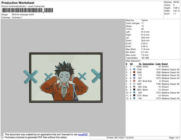Click the embroidery design preview thumbnail
The height and width of the screenshot is (140, 181).
(x=63, y=78)
